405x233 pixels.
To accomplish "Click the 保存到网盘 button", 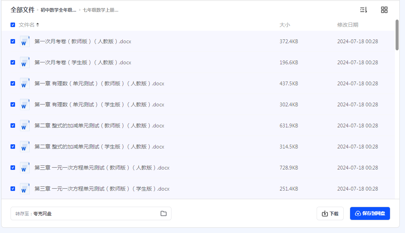I will [x=370, y=213].
